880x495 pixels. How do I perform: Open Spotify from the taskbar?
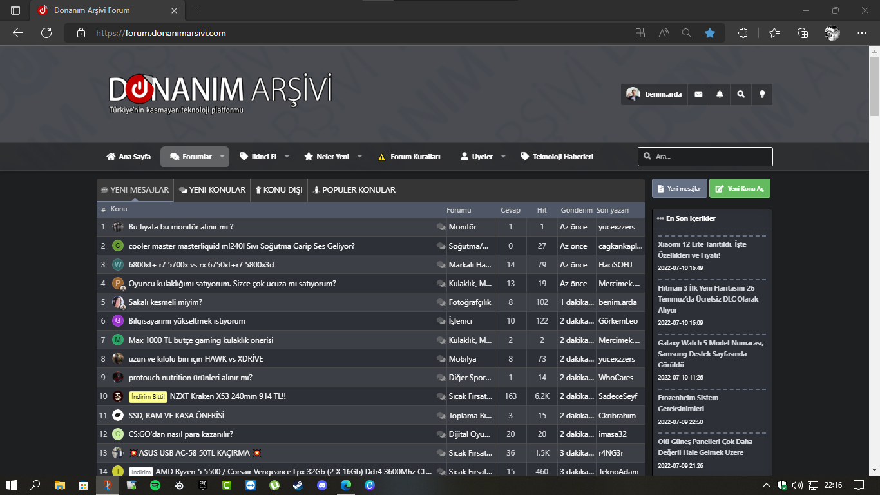pyautogui.click(x=155, y=485)
